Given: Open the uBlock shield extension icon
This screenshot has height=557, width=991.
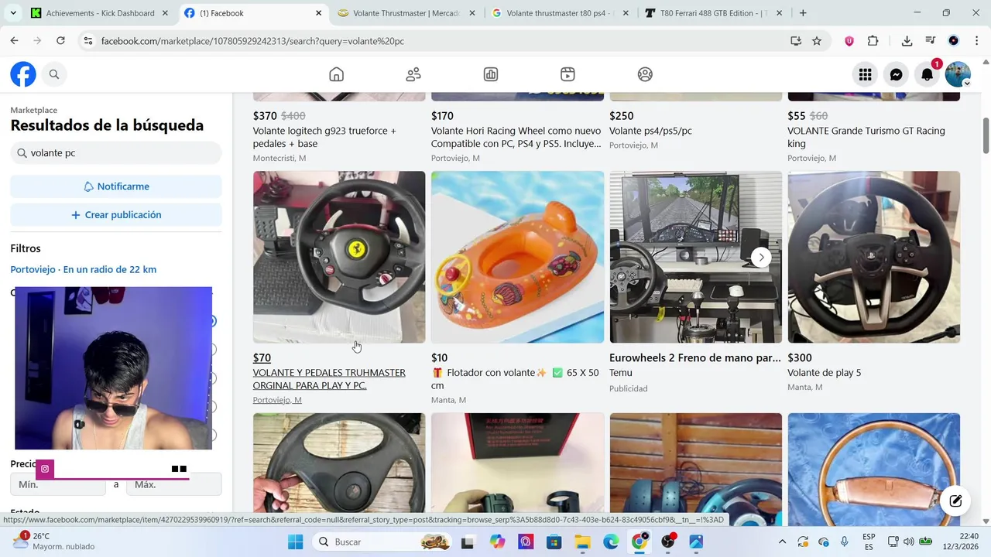Looking at the screenshot, I should click(x=849, y=41).
